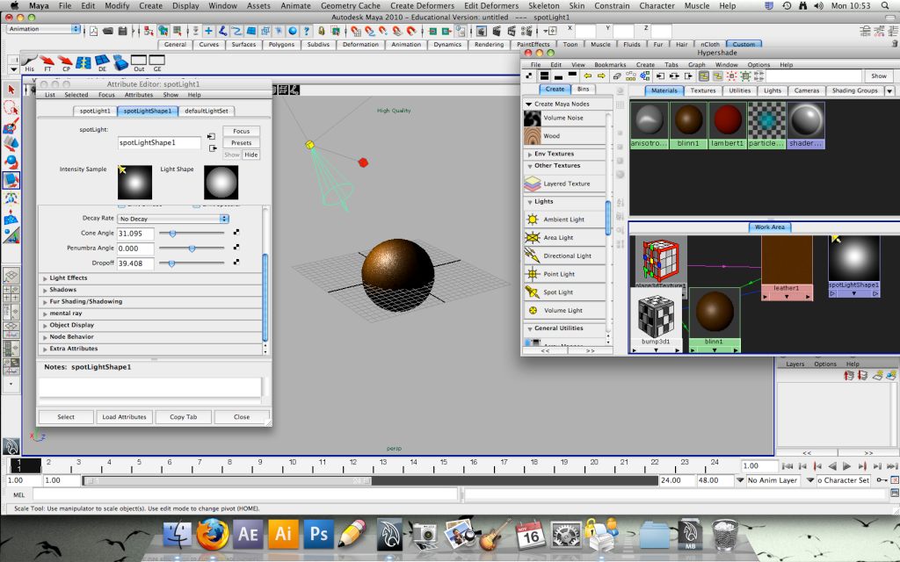Click Hide in Attribute Editor
The height and width of the screenshot is (562, 900).
[250, 155]
